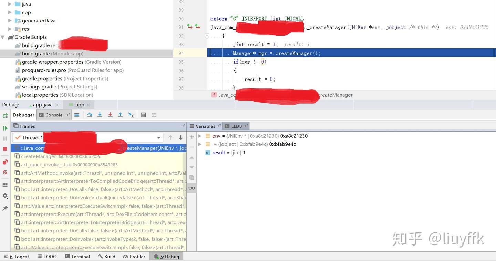The image size is (496, 261).
Task: Open the Console tab in the debugger
Action: click(53, 115)
